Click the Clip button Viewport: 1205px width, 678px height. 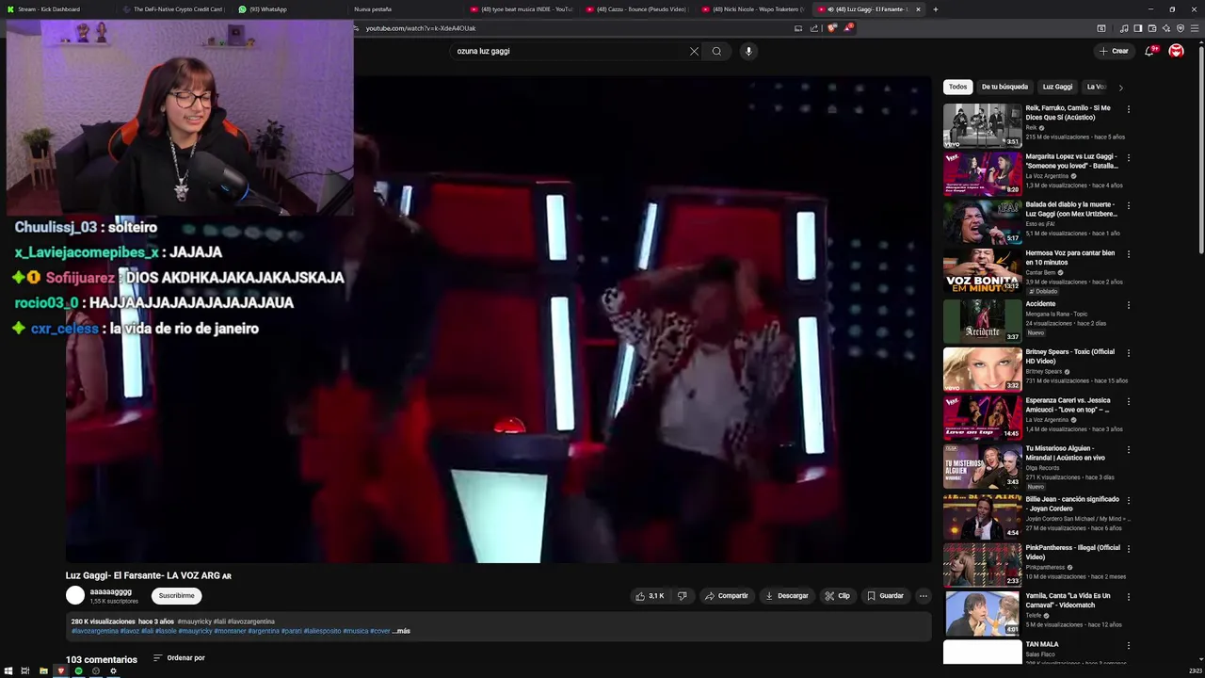[838, 595]
